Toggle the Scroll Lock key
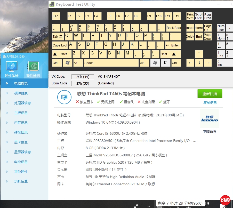233x208 pixels. coord(199,16)
